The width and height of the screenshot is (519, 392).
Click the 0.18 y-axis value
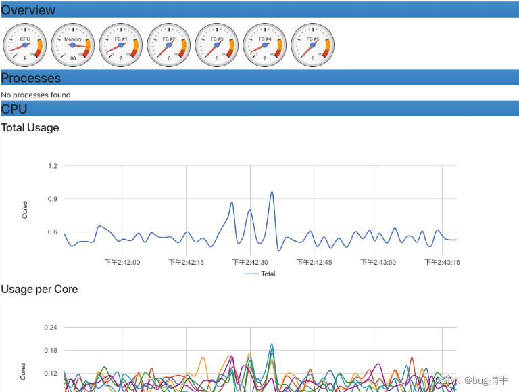click(51, 350)
